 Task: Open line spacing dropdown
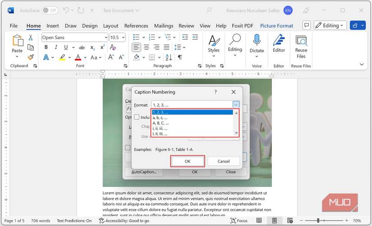pos(184,47)
